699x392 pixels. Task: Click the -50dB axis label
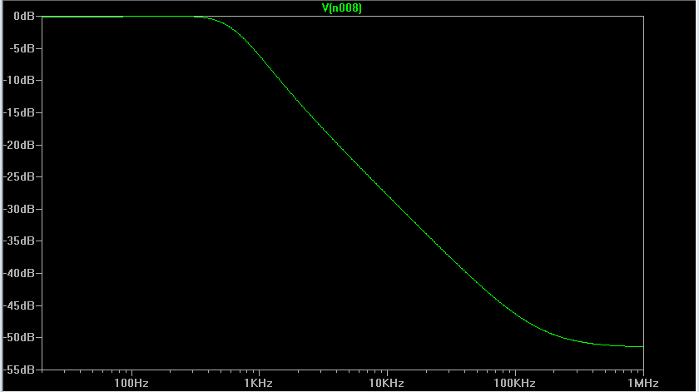click(19, 338)
